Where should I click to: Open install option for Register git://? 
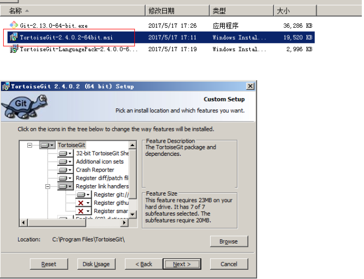point(83,195)
